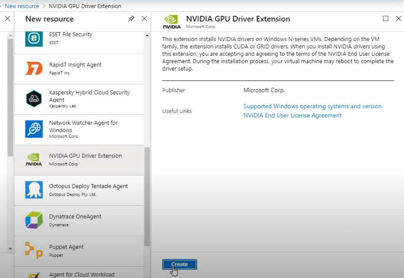This screenshot has width=404, height=278.
Task: Click the Publisher label
Action: pyautogui.click(x=173, y=90)
